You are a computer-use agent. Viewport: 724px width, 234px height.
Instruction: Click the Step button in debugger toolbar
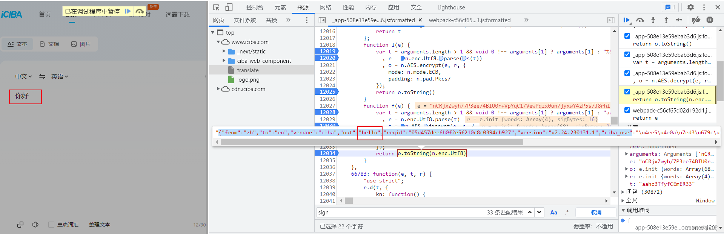coord(679,20)
